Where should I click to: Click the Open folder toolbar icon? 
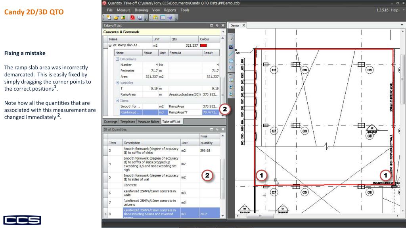tap(116, 17)
